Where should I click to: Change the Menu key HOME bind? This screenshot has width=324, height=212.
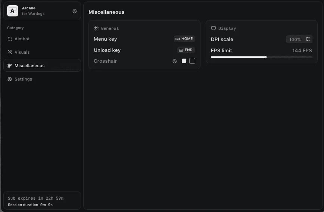click(x=184, y=39)
